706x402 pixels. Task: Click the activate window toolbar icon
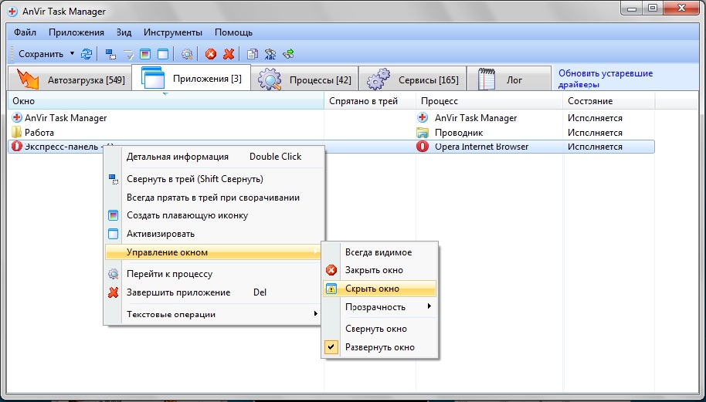click(x=163, y=55)
